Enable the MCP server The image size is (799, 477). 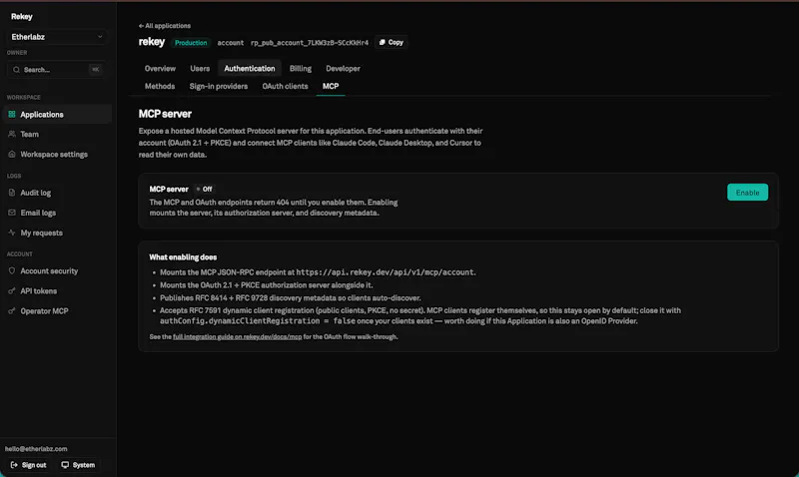[747, 193]
